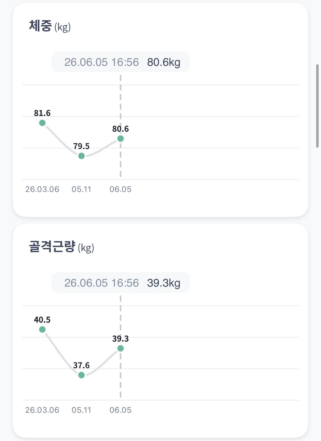The image size is (321, 441).
Task: Select the 81.6 weight data point
Action: pos(42,123)
